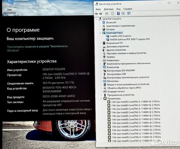Open the Файл menu
The height and width of the screenshot is (149, 180).
[98, 9]
